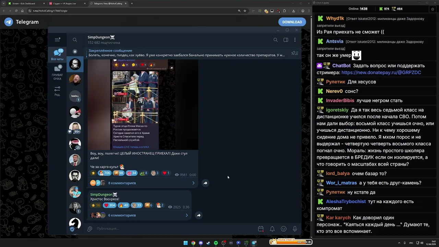Show hidden system tray icons
This screenshot has width=439, height=247.
point(399,243)
